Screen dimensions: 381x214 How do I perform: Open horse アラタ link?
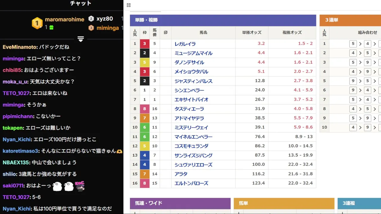[181, 174]
